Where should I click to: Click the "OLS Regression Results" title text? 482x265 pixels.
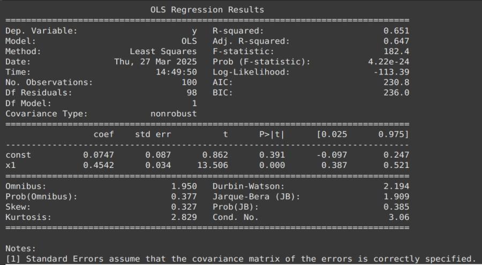coord(207,10)
